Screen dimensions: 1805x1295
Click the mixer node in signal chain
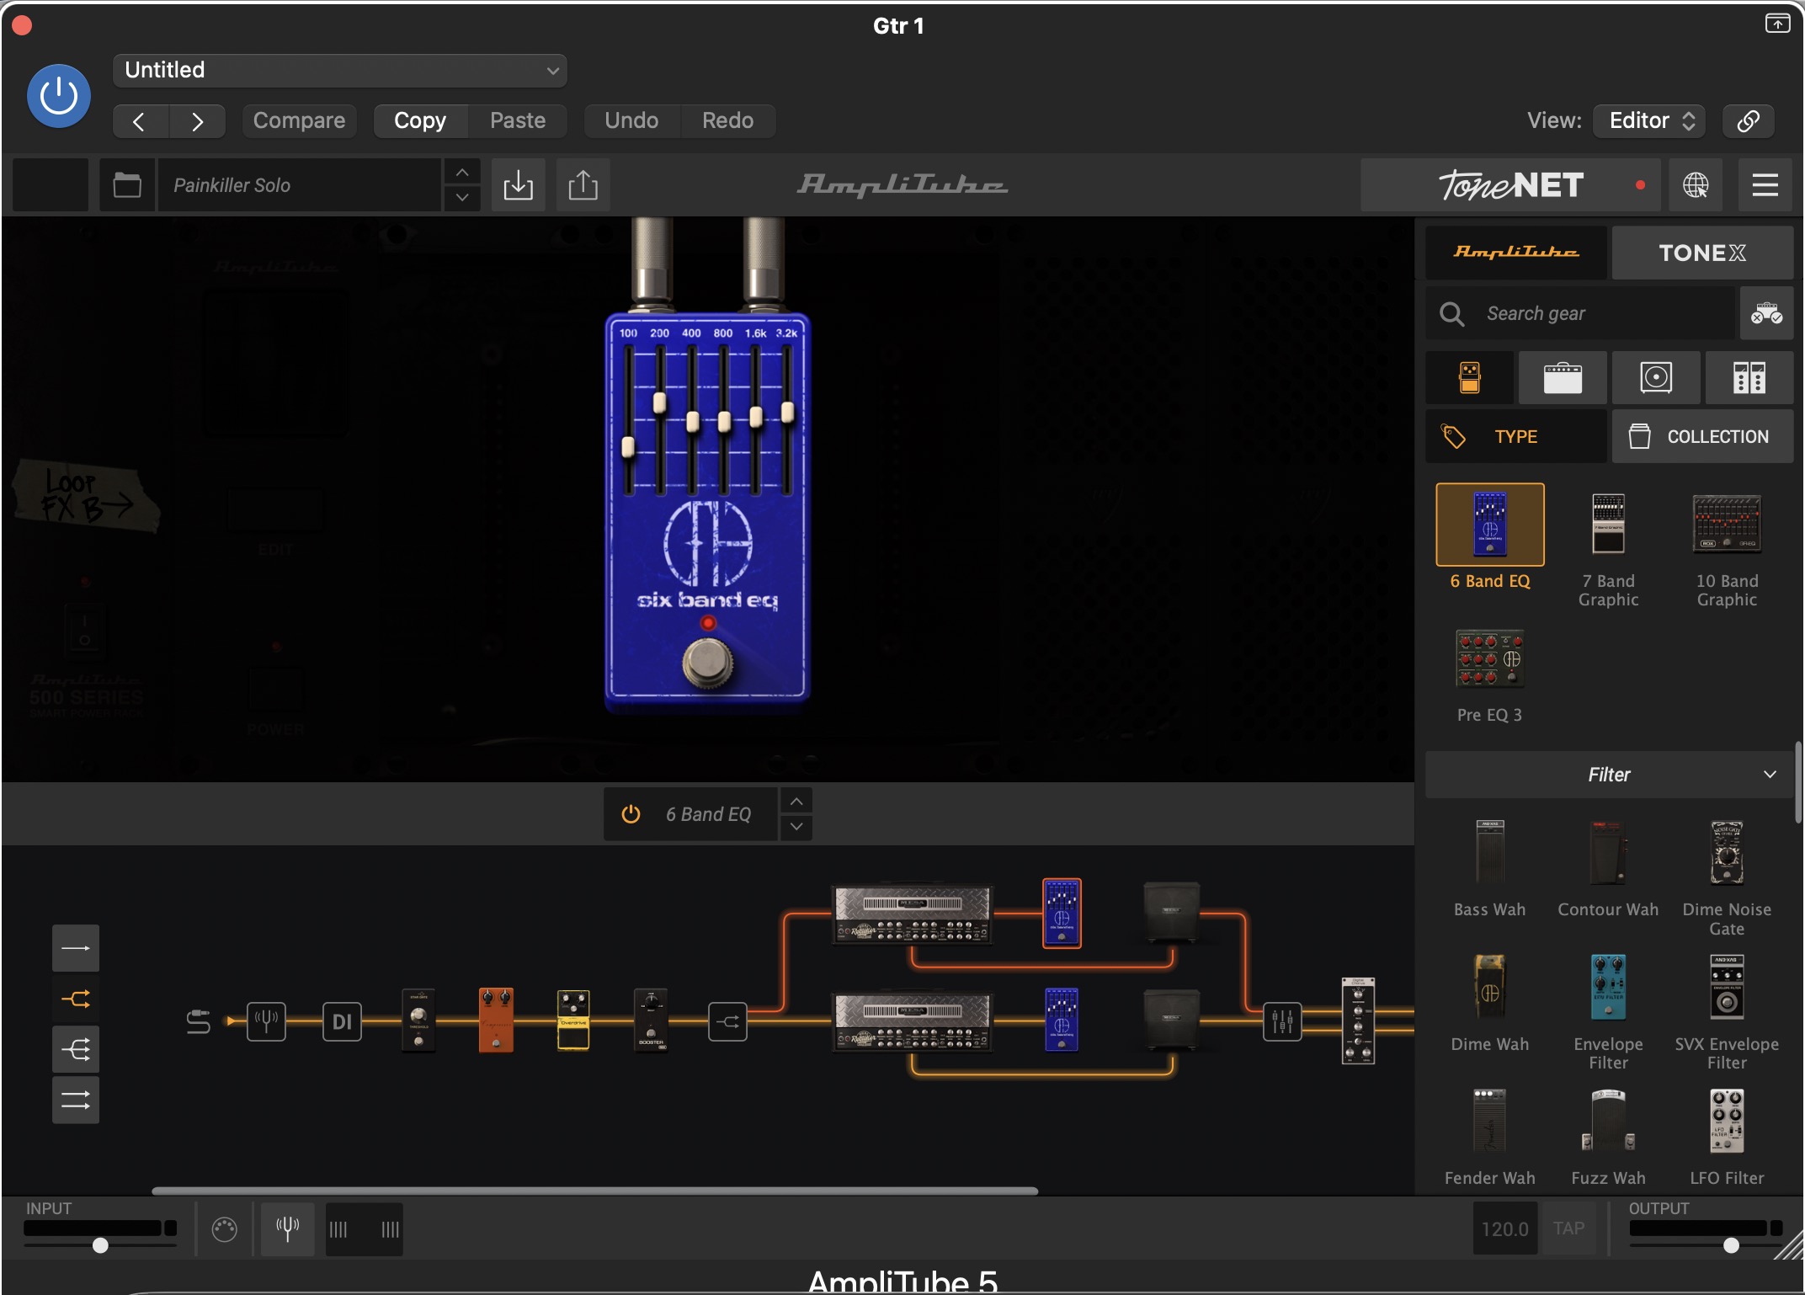1281,1021
